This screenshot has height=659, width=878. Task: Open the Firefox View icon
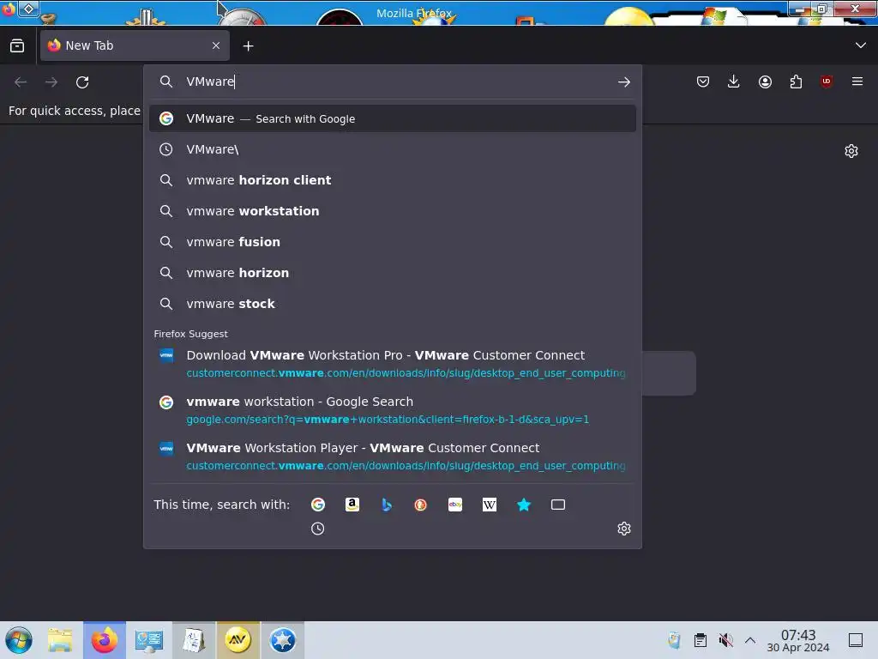click(x=17, y=45)
